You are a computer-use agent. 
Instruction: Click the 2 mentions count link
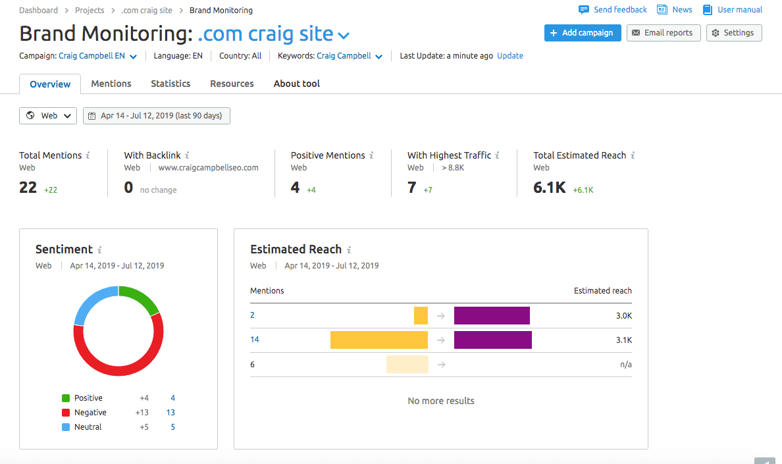pyautogui.click(x=252, y=315)
